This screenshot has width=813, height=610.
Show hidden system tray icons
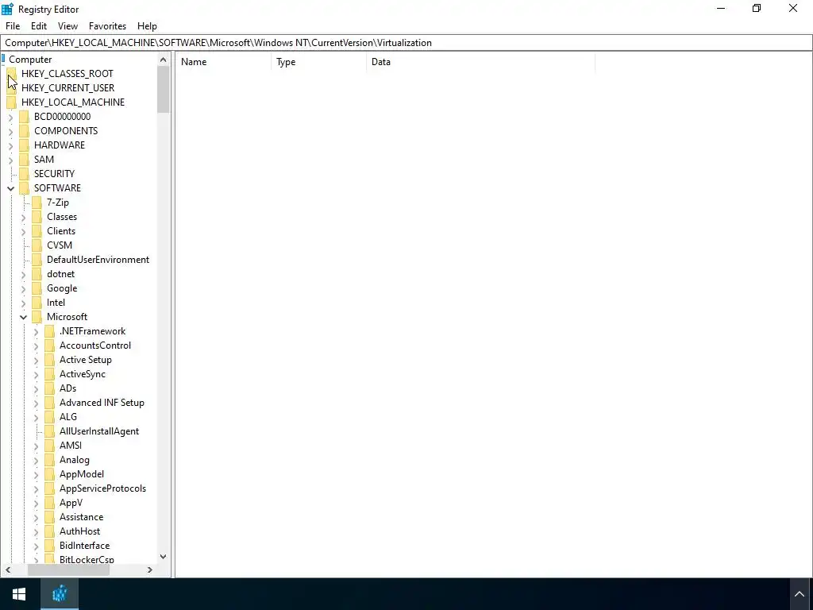pos(799,594)
